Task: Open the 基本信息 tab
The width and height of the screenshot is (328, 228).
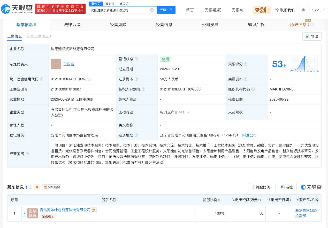Action: coord(26,25)
